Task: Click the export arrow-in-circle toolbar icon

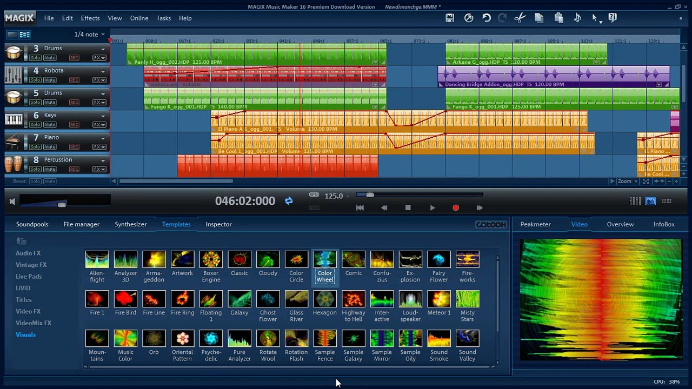Action: (469, 18)
